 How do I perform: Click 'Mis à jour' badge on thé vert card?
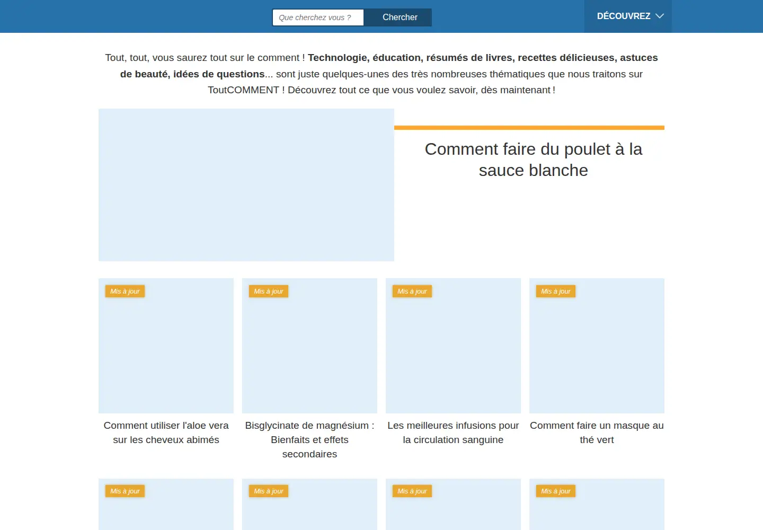pos(556,291)
